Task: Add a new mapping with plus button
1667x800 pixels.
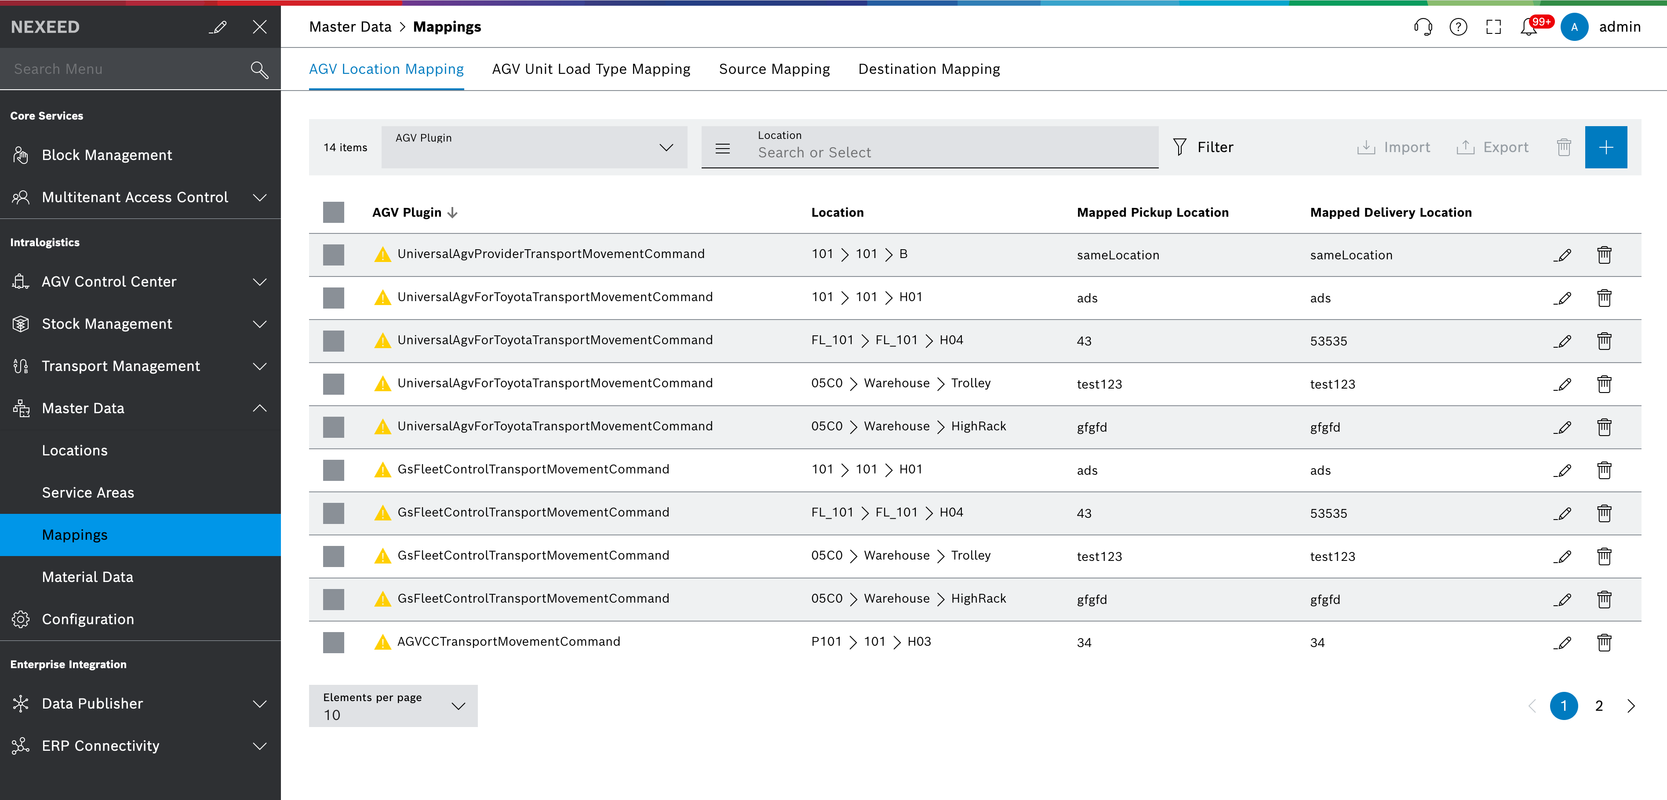Action: point(1605,147)
